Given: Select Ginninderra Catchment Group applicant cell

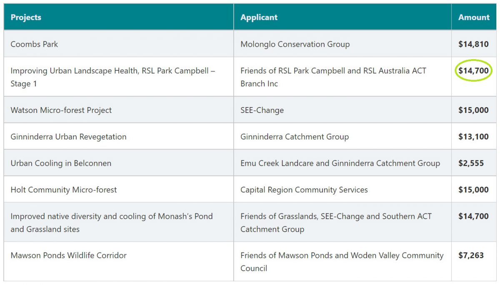Looking at the screenshot, I should pyautogui.click(x=342, y=136).
